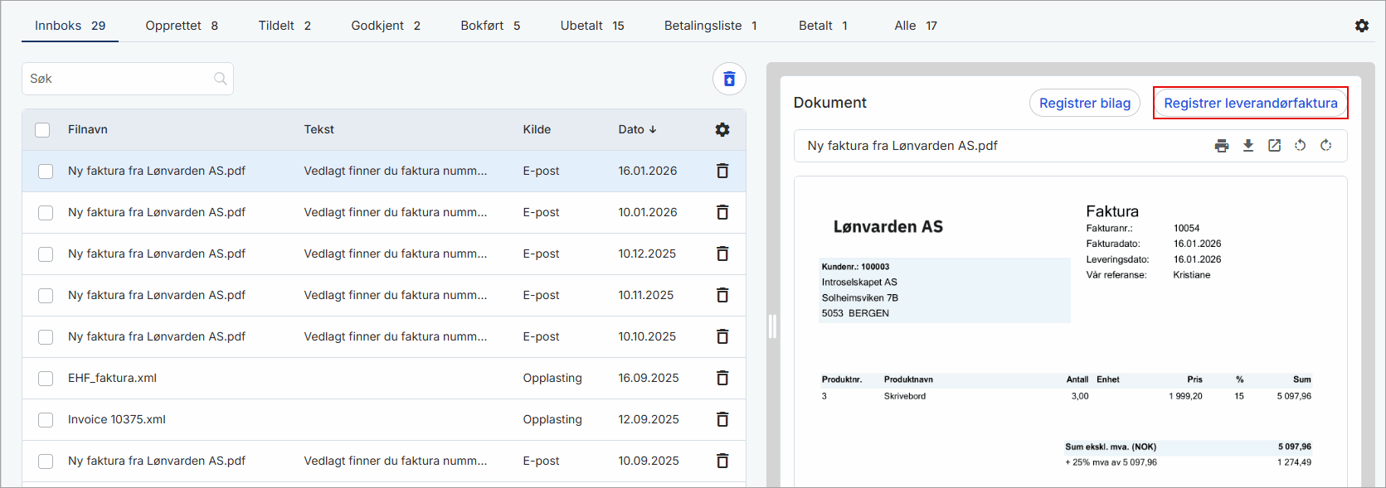Screen dimensions: 1386x488
Task: Open page settings gear at top right
Action: tap(1362, 26)
